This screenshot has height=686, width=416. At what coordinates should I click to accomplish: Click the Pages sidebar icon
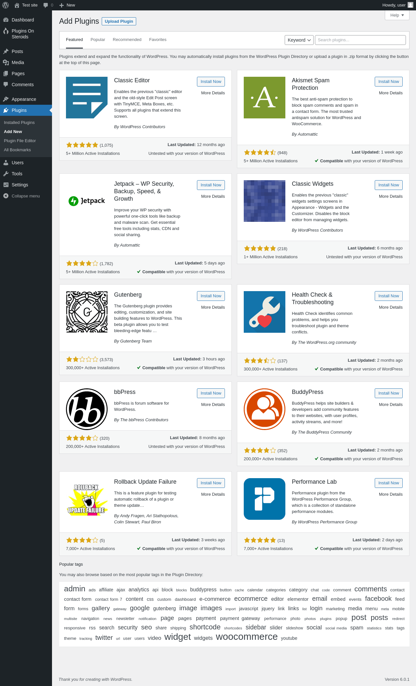6,74
